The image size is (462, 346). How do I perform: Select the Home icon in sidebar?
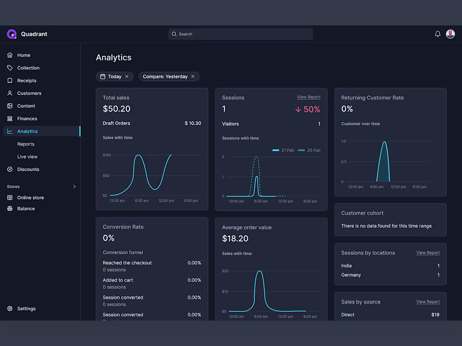[x=10, y=55]
